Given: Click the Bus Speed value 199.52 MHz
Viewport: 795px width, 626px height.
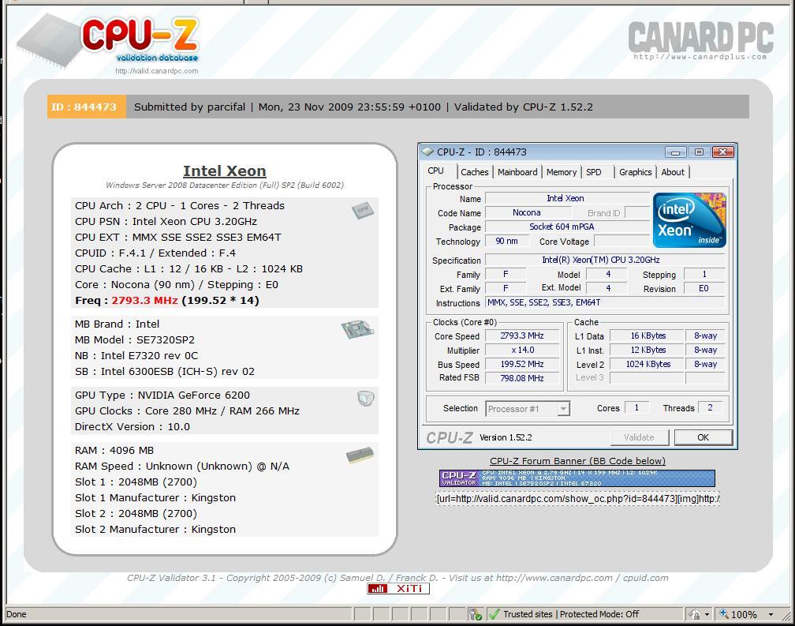Looking at the screenshot, I should tap(522, 364).
